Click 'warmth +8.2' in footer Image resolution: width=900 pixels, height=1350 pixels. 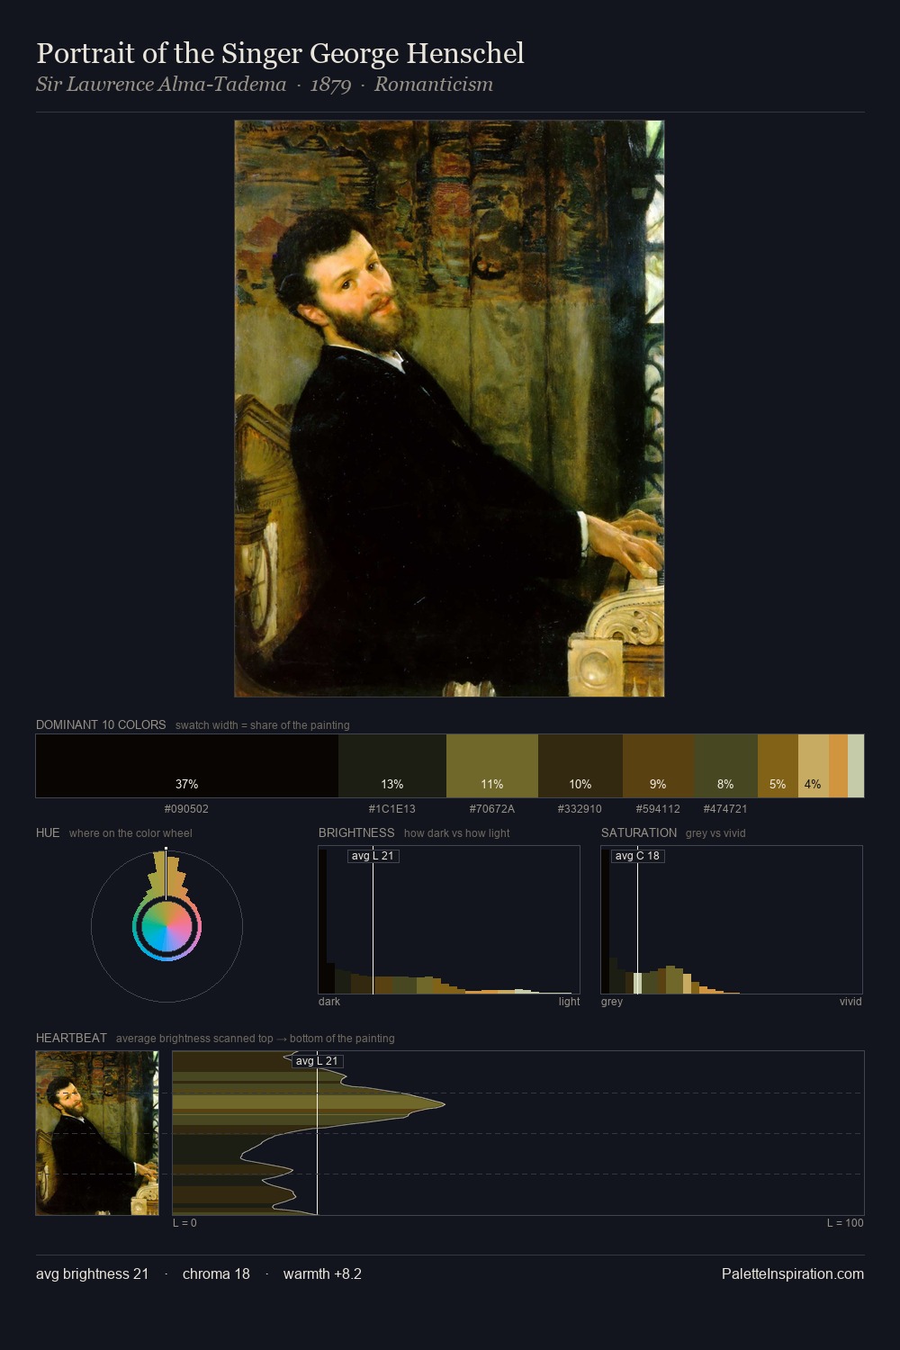click(322, 1273)
